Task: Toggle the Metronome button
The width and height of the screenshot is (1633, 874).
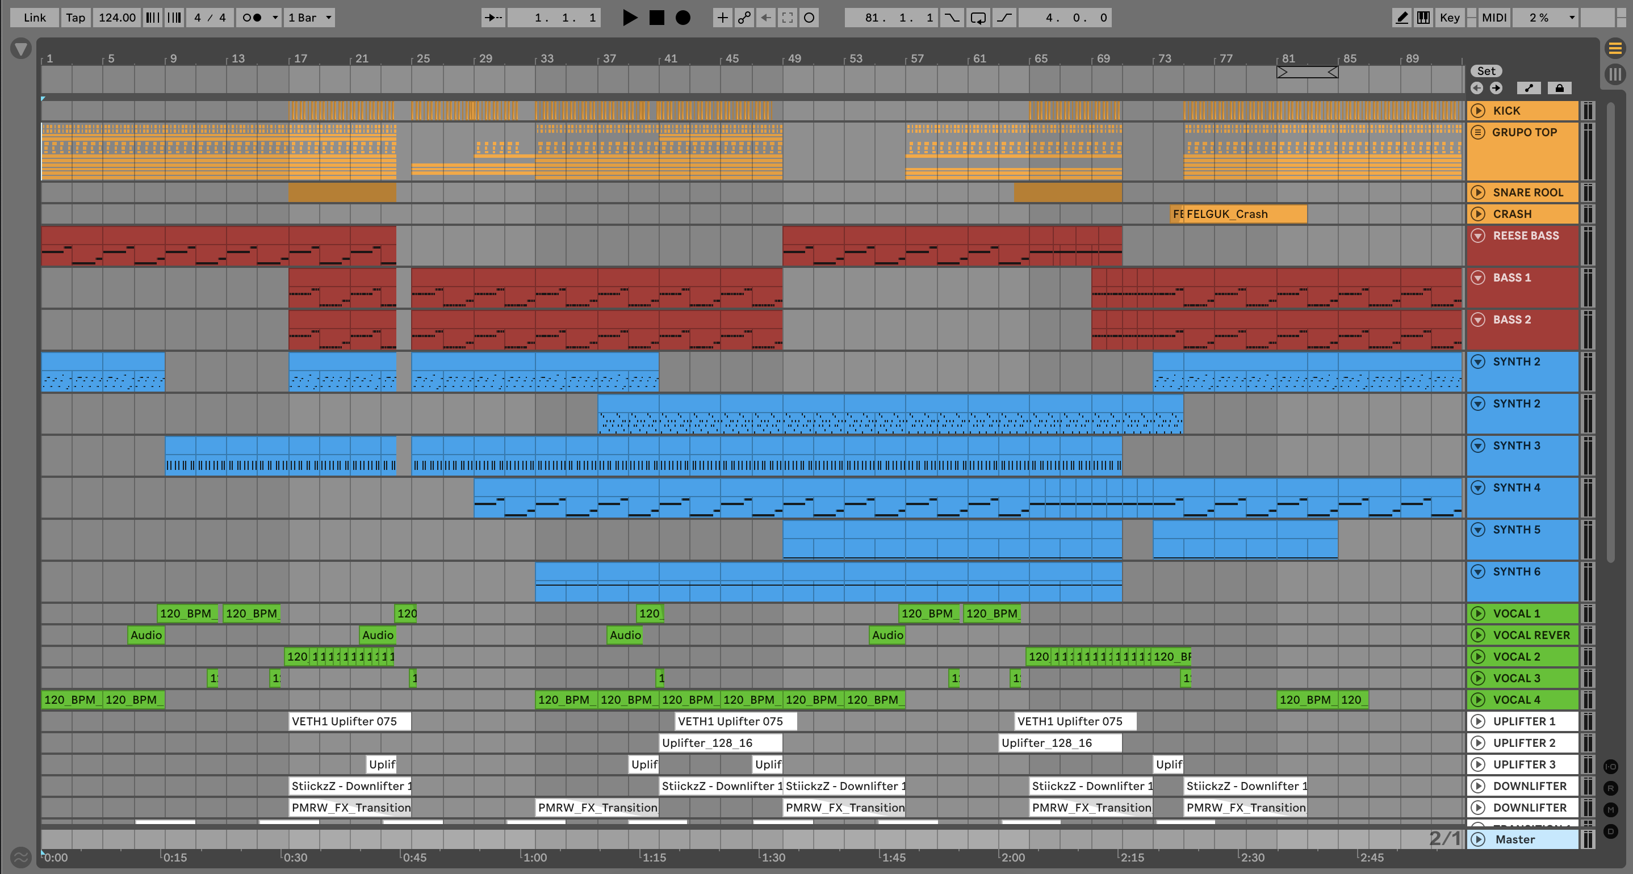Action: (x=252, y=18)
